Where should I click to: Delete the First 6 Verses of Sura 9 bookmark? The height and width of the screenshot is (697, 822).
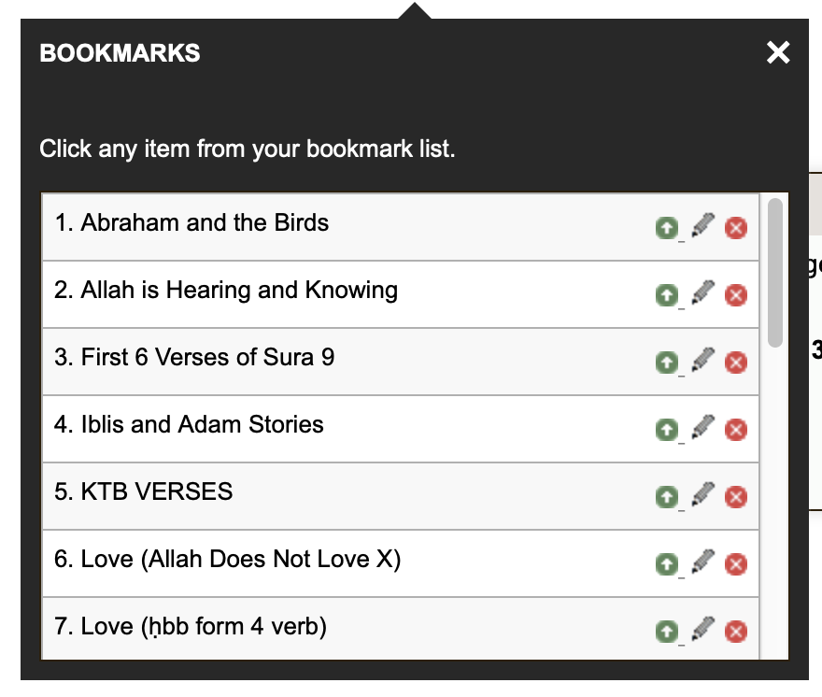[736, 363]
